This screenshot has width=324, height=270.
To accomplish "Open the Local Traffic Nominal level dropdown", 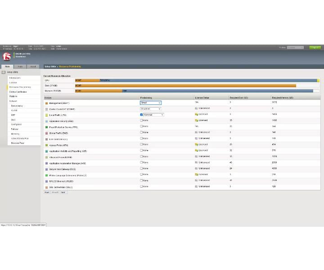I will (154, 115).
